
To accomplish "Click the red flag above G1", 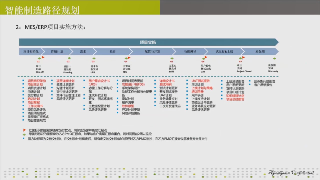I will (43, 57).
